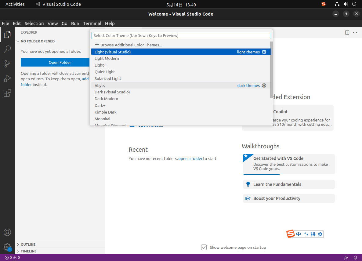Select the Quiet Light theme
This screenshot has width=362, height=261.
point(180,72)
